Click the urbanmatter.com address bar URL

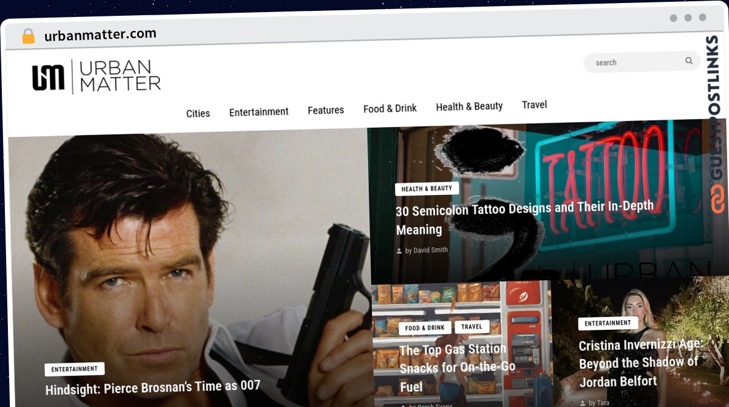point(100,35)
